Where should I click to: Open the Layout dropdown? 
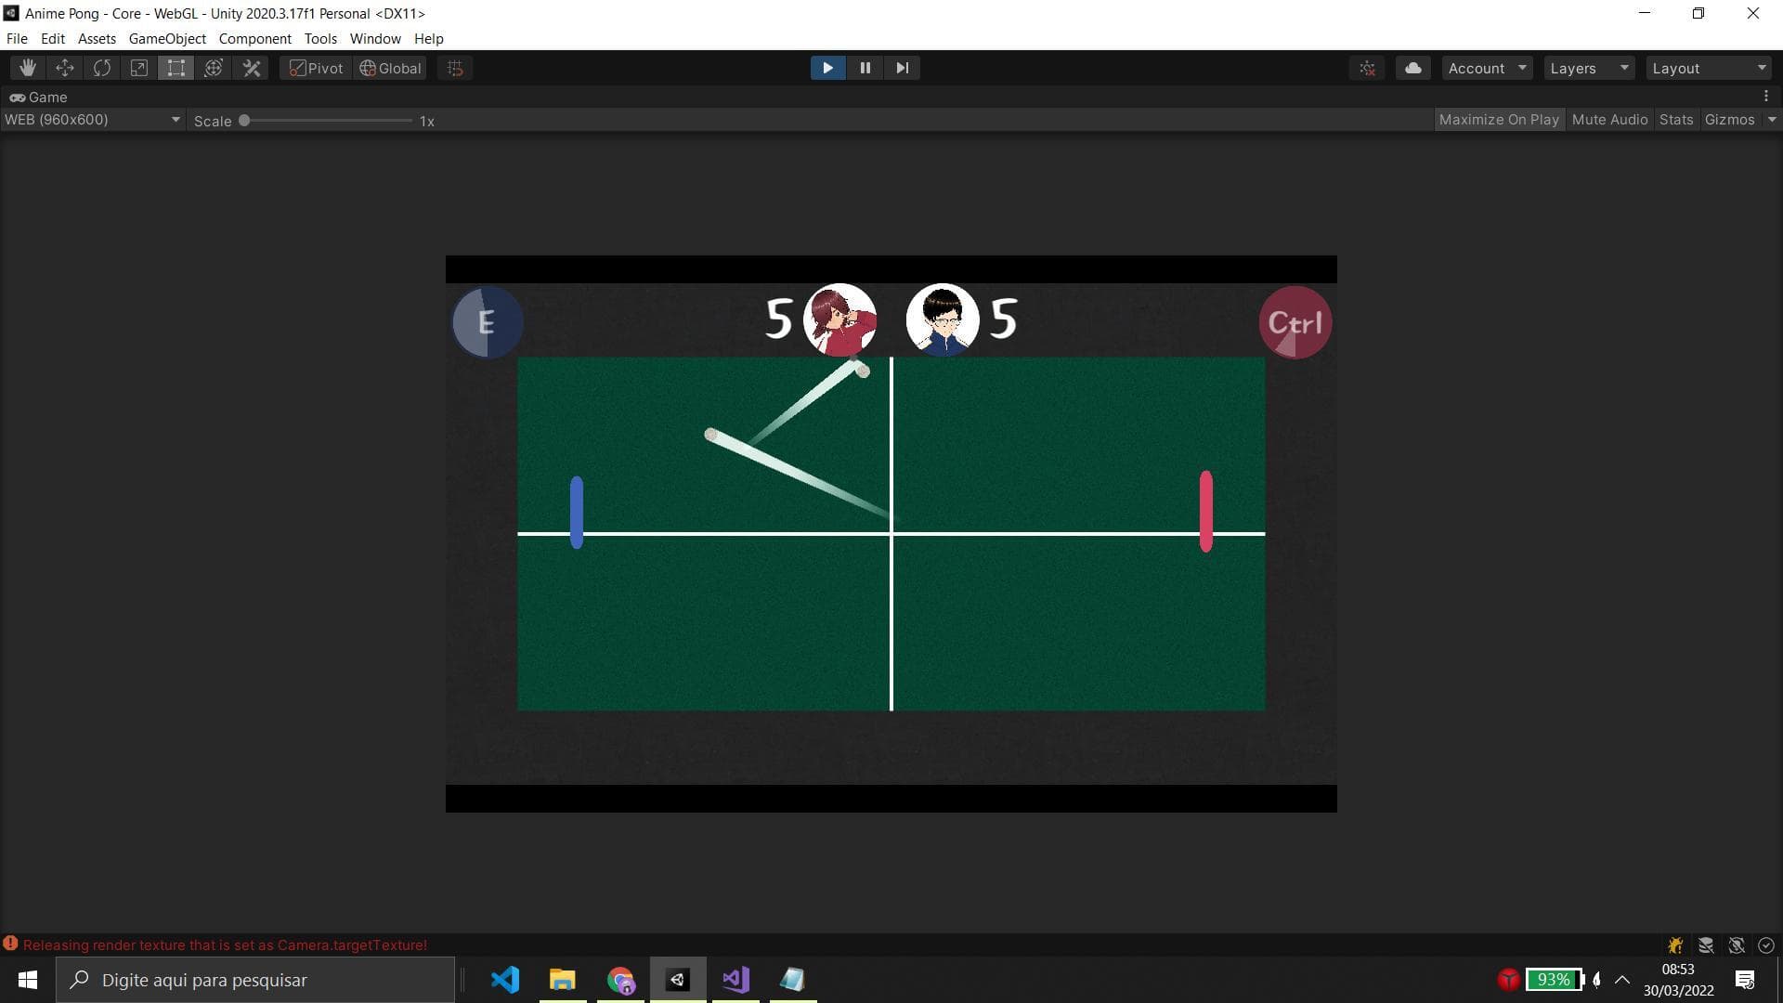(1709, 68)
